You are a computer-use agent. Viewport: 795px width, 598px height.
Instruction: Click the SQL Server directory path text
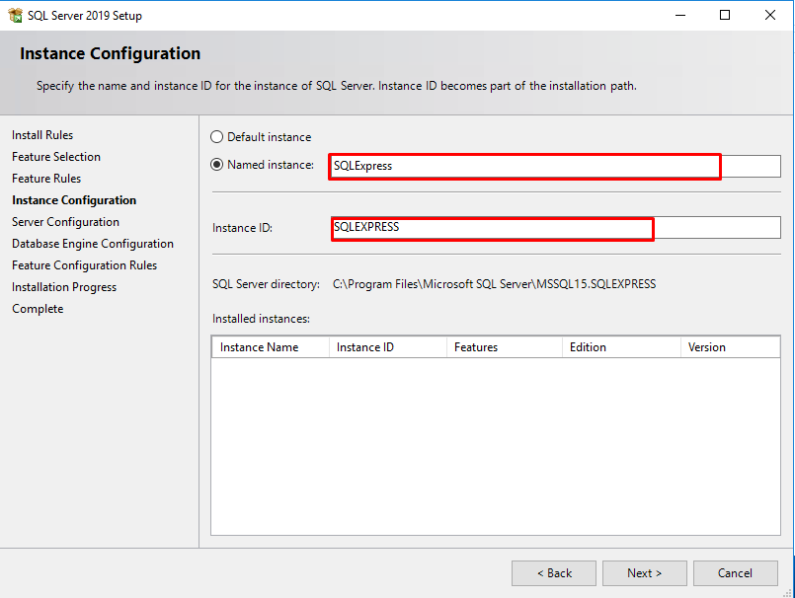click(x=495, y=284)
